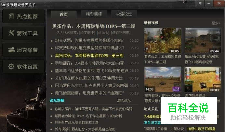Open article 霞飞偷窥指南：坦克世界中的“偷窥狂”
This screenshot has height=132, width=225.
pos(90,93)
